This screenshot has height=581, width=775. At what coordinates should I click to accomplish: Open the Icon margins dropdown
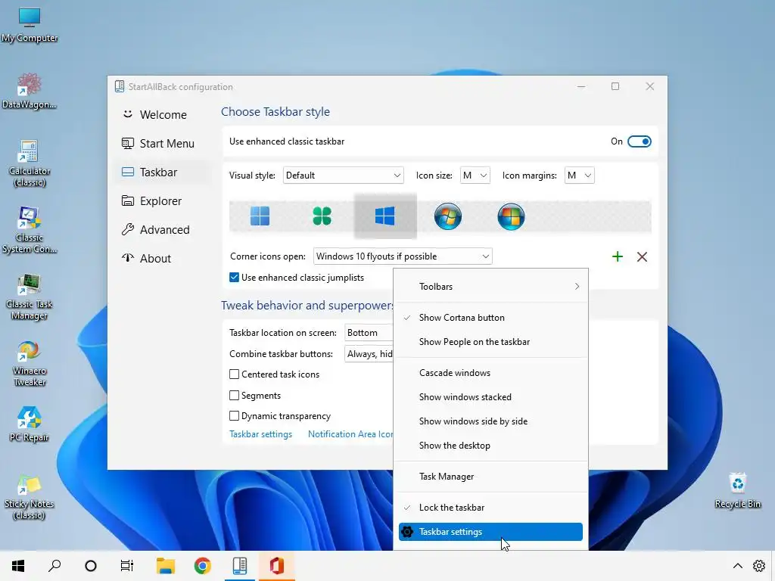(x=579, y=176)
